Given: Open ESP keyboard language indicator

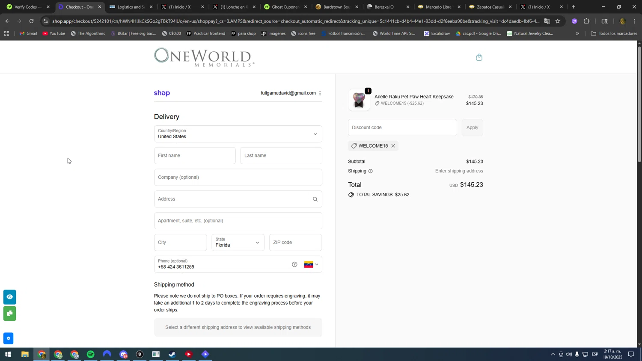Looking at the screenshot, I should pyautogui.click(x=595, y=355).
